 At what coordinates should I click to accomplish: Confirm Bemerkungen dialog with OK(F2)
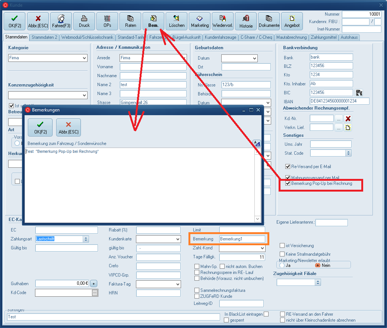[x=40, y=127]
